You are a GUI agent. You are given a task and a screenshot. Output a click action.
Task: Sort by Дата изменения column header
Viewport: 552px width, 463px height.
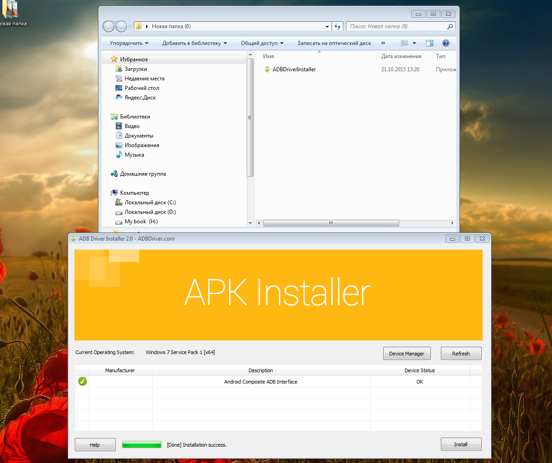pyautogui.click(x=401, y=56)
